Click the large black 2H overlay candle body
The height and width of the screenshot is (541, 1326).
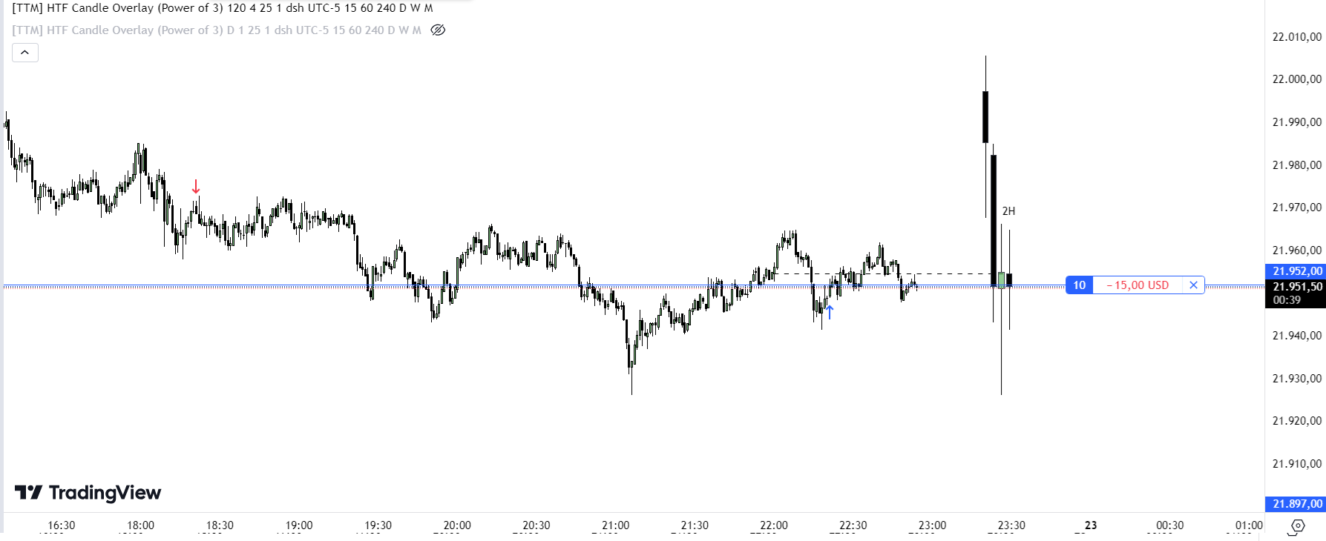994,215
